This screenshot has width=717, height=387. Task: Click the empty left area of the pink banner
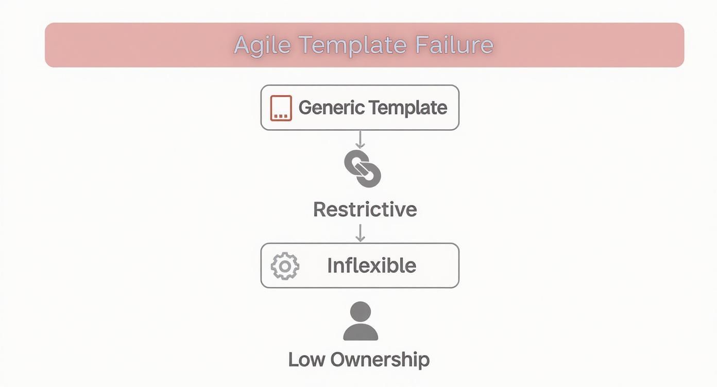click(129, 45)
